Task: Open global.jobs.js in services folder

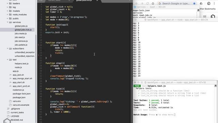Action: pos(21,26)
